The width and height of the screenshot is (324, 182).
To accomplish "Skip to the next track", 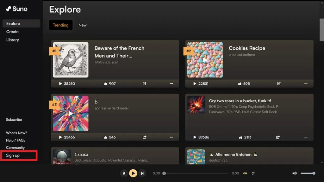I will click(x=142, y=173).
